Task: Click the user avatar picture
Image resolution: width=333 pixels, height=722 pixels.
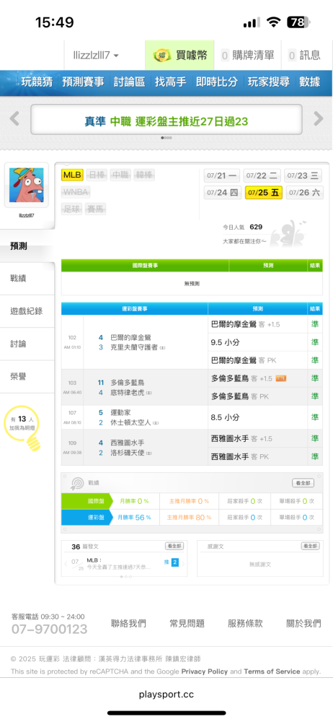Action: [27, 185]
